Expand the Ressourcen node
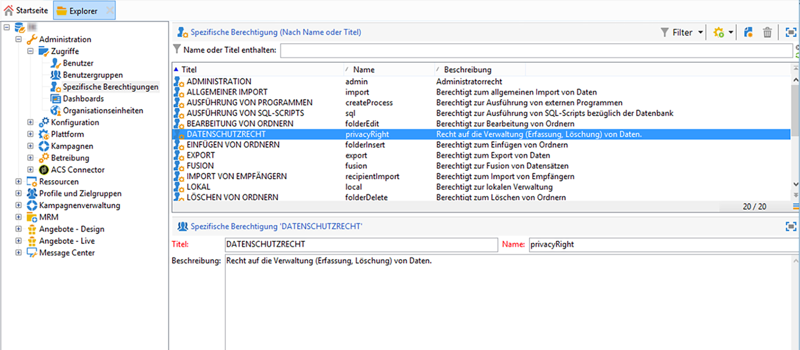The width and height of the screenshot is (800, 350). [19, 182]
